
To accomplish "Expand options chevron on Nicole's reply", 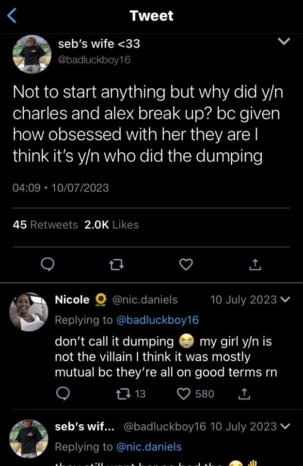I will pos(285,300).
